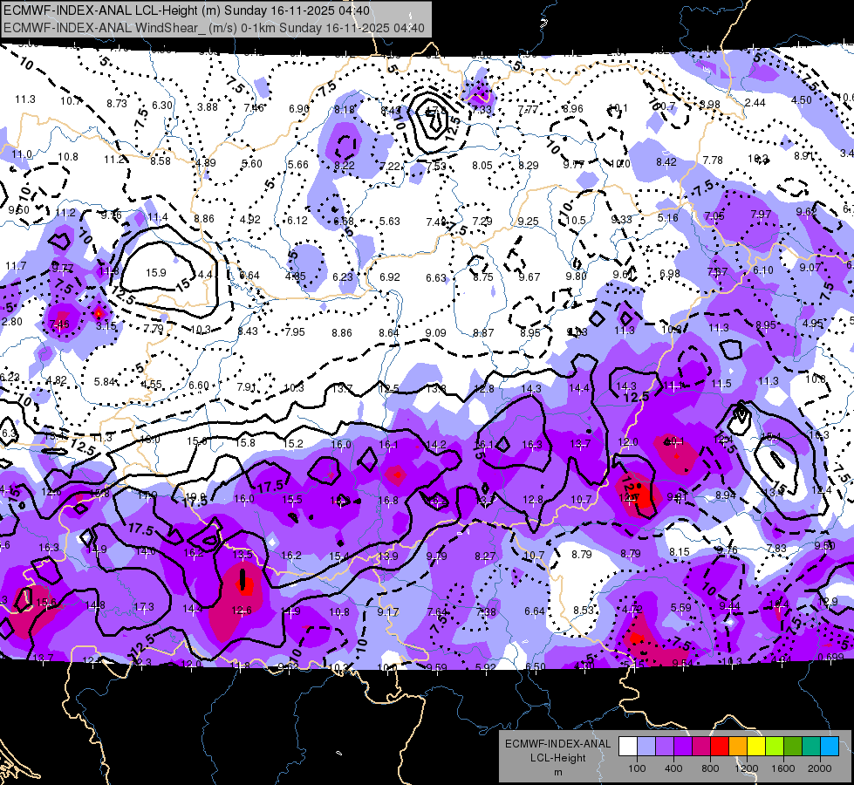Viewport: 854px width, 785px height.
Task: Click the grid value '6.50' near bottom edge
Action: (536, 666)
